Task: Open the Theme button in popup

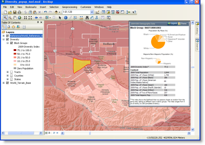Action: click(x=183, y=24)
